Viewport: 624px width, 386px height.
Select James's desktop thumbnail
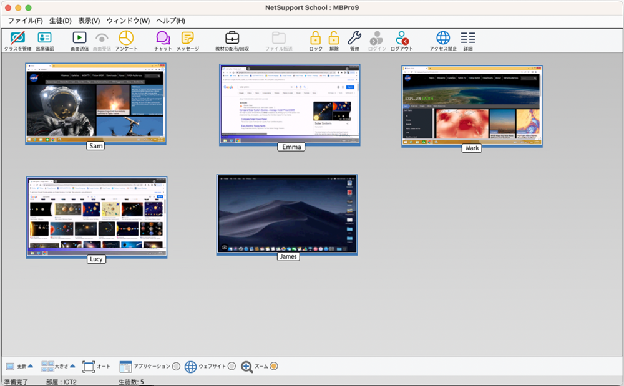tap(287, 214)
